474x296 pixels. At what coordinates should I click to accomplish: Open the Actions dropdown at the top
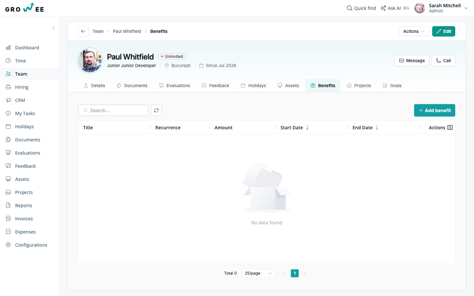point(414,31)
